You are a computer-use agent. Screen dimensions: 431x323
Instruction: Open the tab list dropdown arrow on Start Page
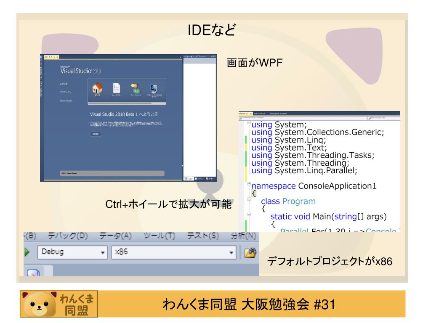pos(181,57)
